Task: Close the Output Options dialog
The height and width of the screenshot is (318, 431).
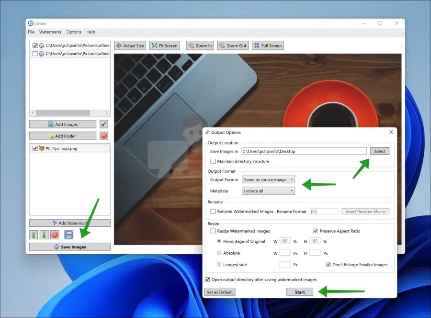Action: pyautogui.click(x=391, y=132)
